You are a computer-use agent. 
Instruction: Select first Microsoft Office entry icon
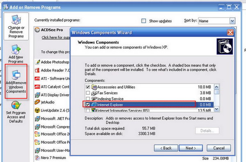coord(37,134)
